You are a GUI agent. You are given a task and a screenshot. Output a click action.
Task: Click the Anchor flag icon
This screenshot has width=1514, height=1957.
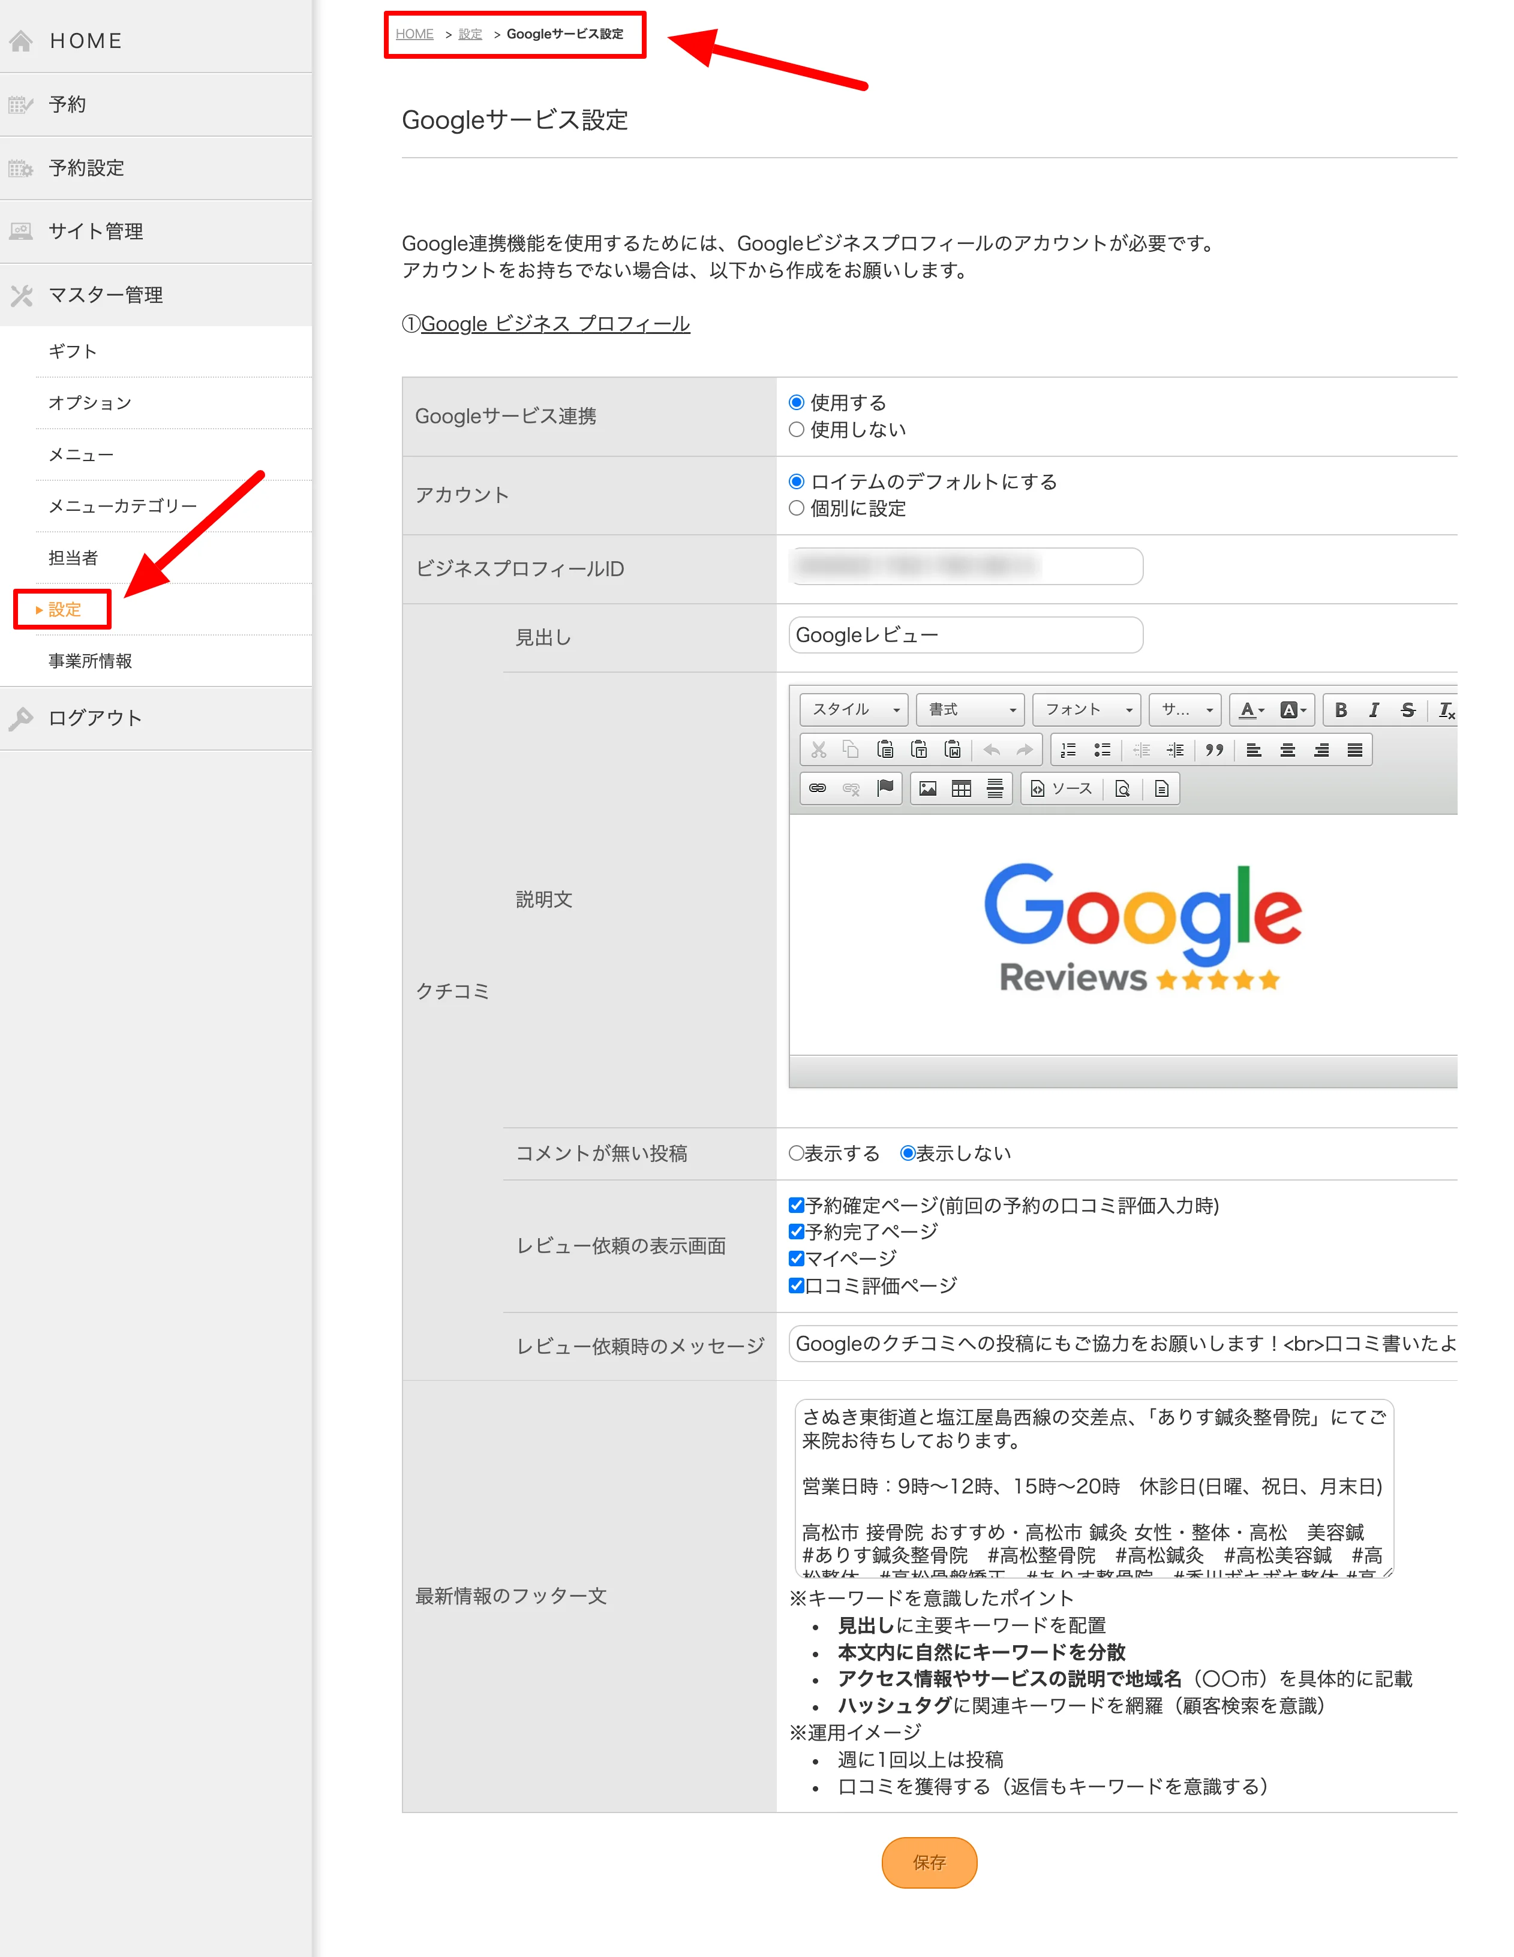pos(885,788)
